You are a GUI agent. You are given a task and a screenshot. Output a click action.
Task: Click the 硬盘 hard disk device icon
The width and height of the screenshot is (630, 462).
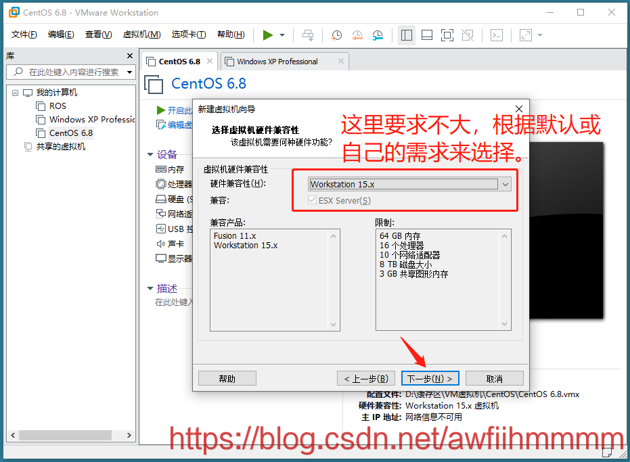(161, 200)
